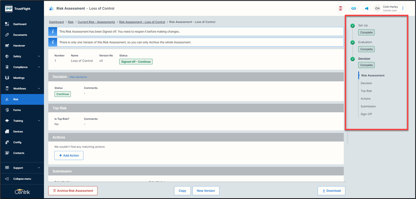Expand the Training sidebar submenu
Image resolution: width=416 pixels, height=199 pixels.
coord(39,121)
